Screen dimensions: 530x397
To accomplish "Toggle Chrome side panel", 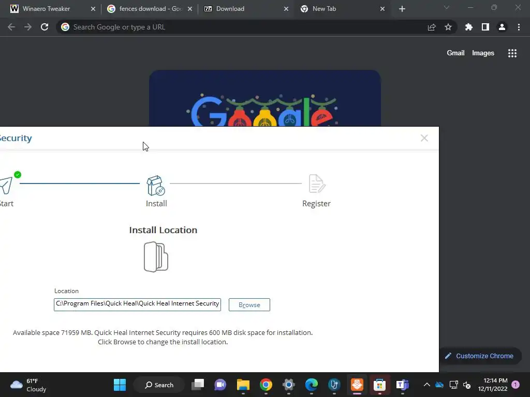I will [x=485, y=27].
